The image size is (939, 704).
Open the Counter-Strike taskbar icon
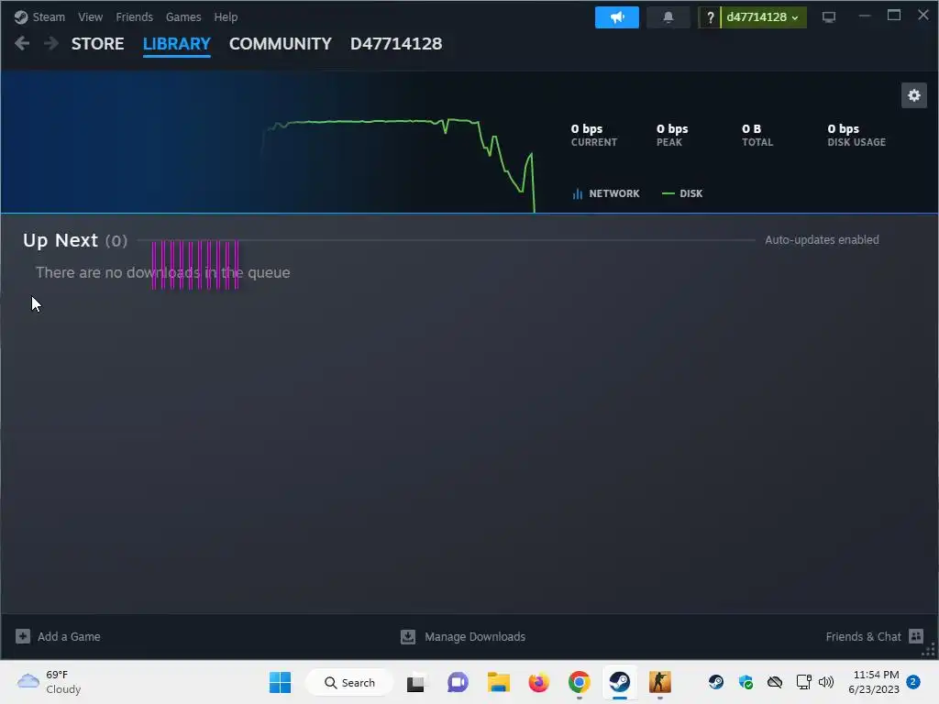[660, 682]
